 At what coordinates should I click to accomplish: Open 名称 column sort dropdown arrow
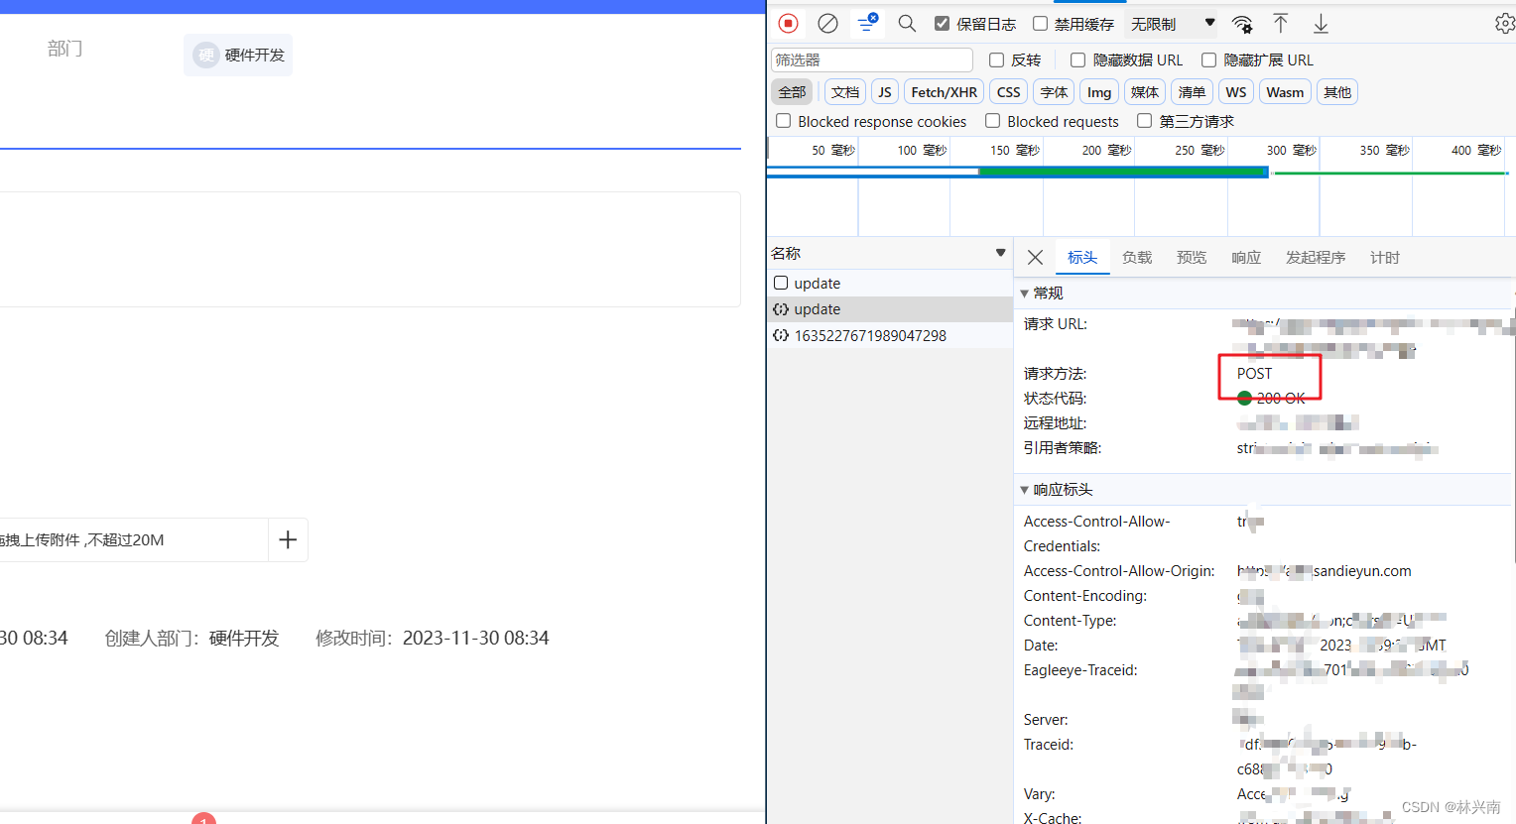coord(1000,253)
